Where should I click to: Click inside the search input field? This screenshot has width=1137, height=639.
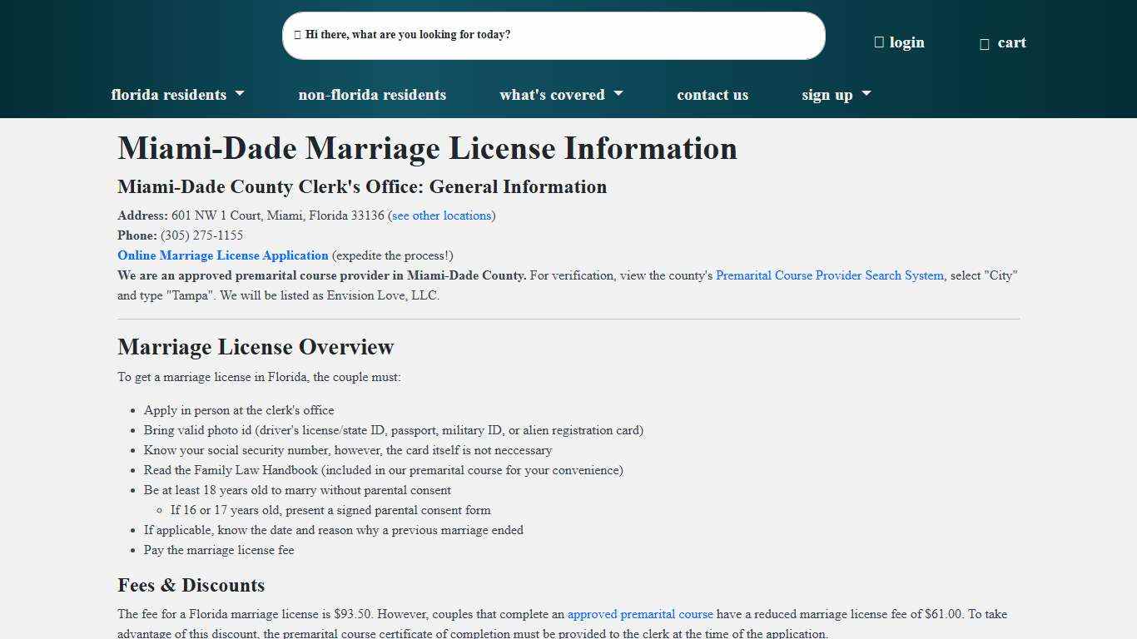click(554, 35)
